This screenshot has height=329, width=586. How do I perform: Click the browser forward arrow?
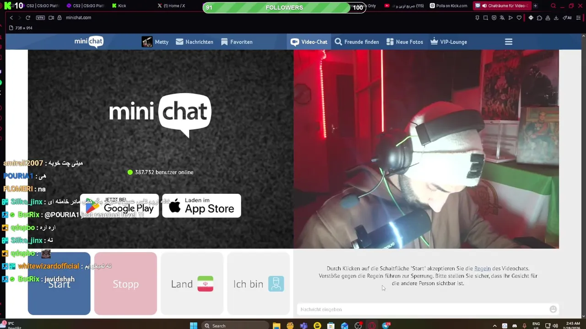click(x=19, y=17)
